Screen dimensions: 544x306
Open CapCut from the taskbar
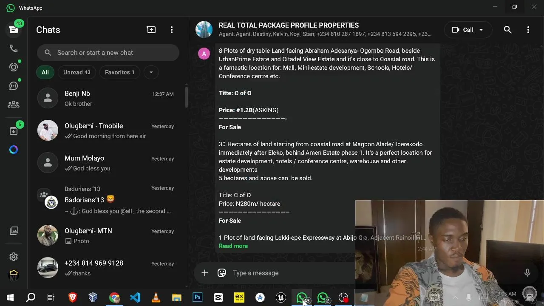pos(218,297)
